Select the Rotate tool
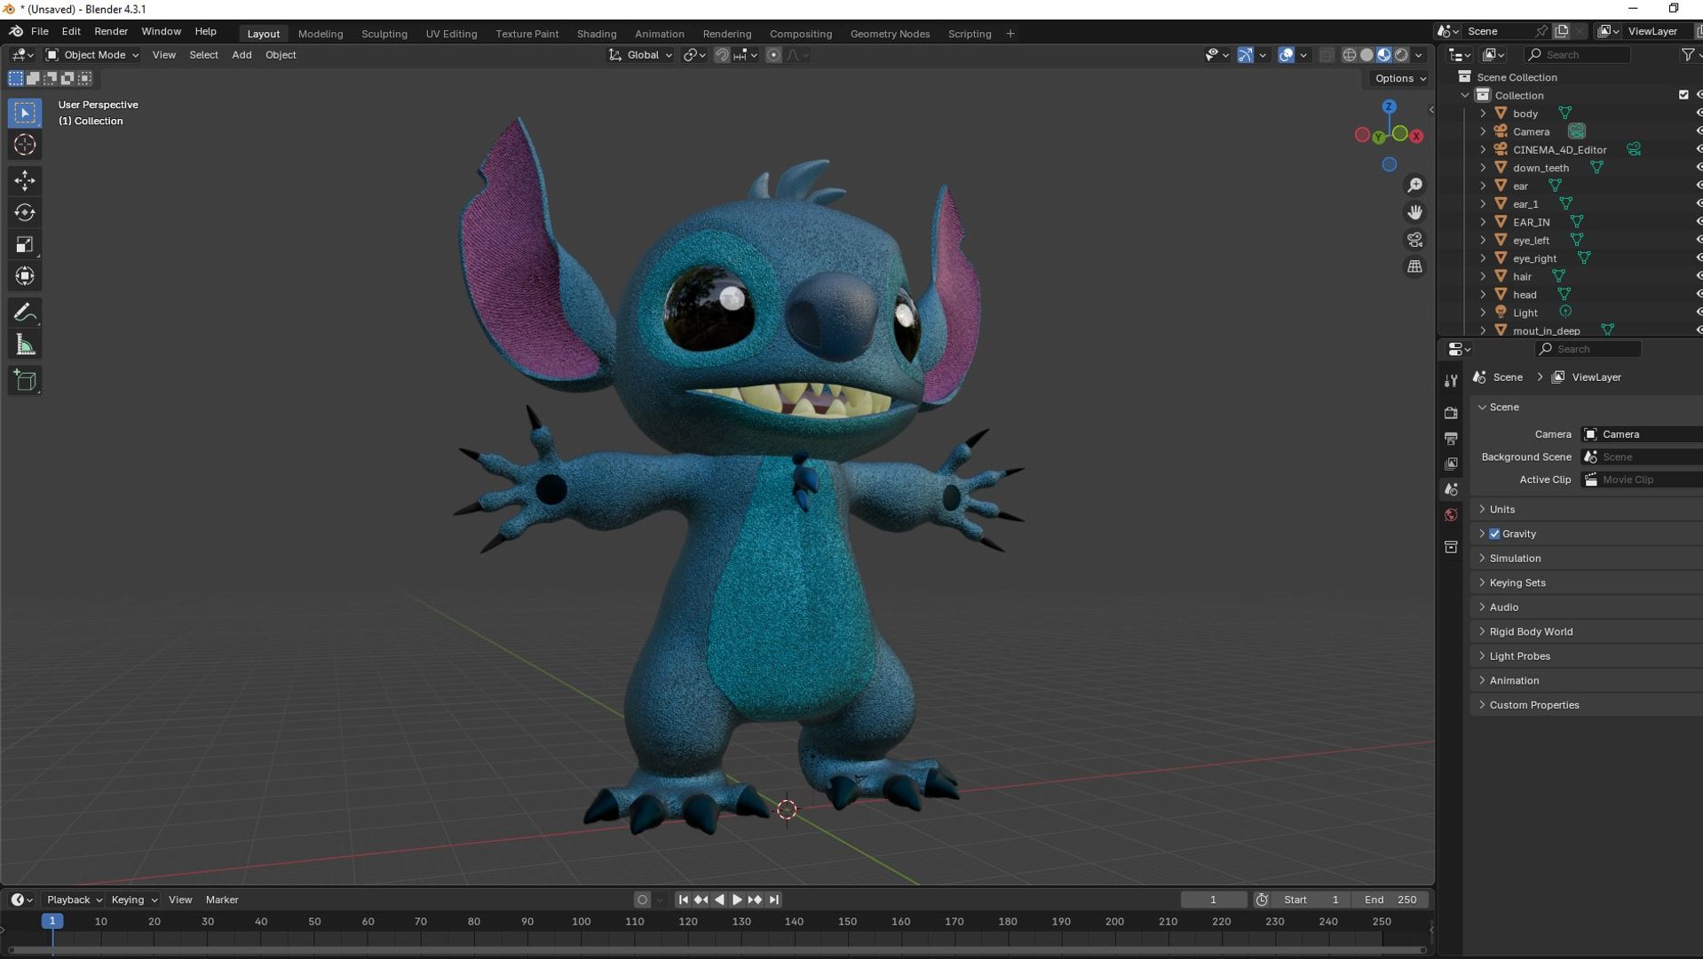This screenshot has height=959, width=1703. tap(25, 212)
